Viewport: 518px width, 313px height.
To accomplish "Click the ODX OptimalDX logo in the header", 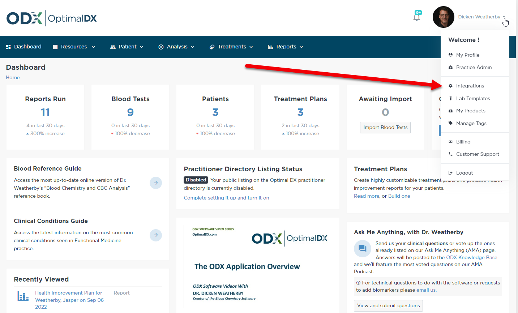I will (x=52, y=18).
